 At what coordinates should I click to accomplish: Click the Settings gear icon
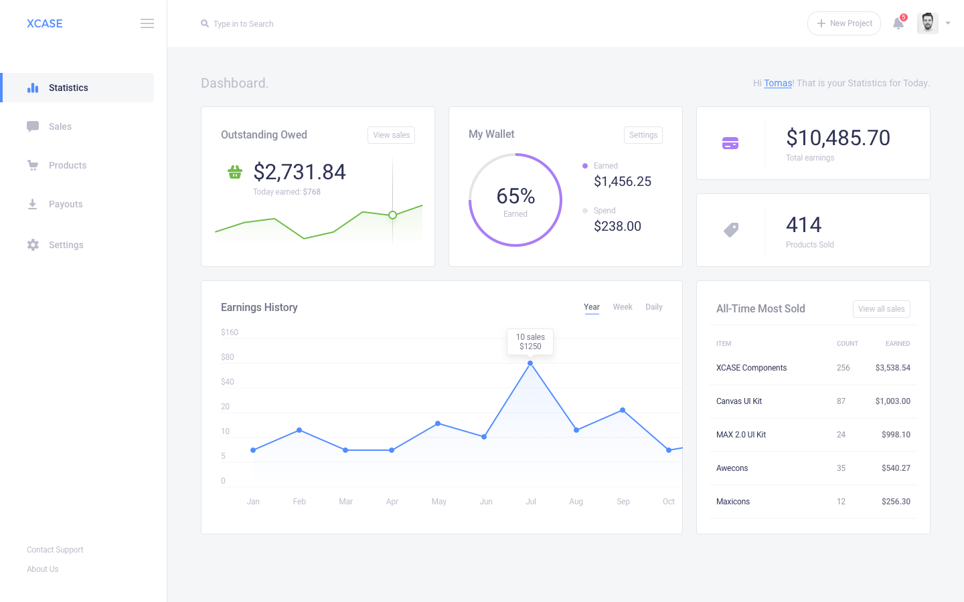click(x=33, y=245)
